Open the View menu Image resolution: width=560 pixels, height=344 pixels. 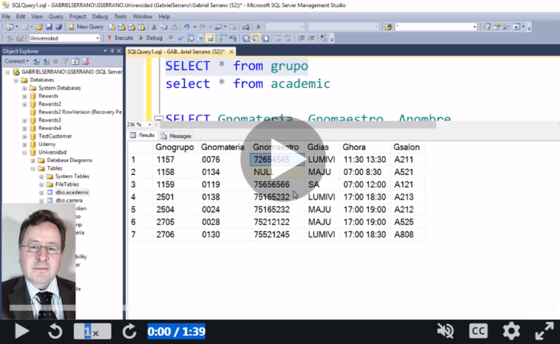(x=36, y=17)
